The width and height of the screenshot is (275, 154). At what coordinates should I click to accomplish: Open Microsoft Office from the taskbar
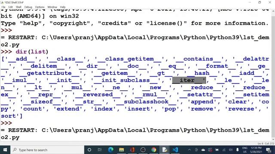click(x=132, y=150)
